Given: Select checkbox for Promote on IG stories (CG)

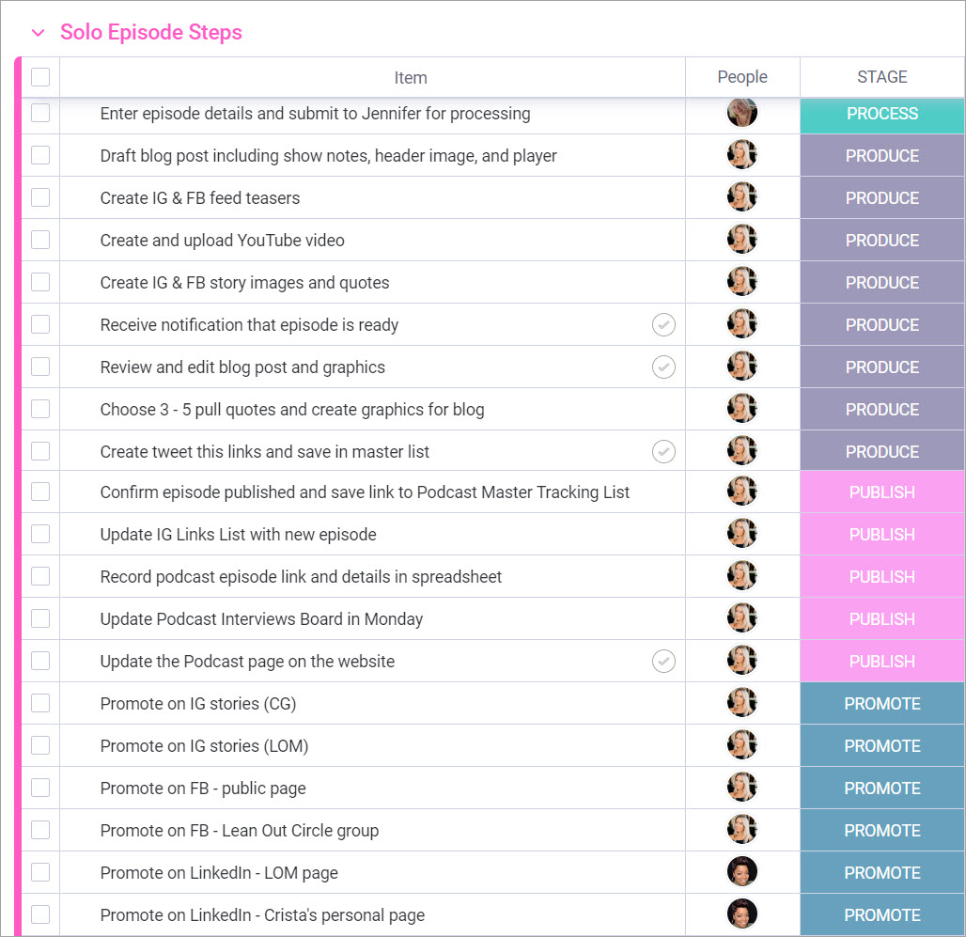Looking at the screenshot, I should click(x=40, y=703).
